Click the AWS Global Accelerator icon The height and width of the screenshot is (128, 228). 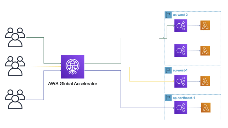[x=73, y=67]
